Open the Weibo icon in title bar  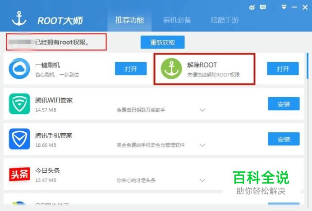[252, 8]
